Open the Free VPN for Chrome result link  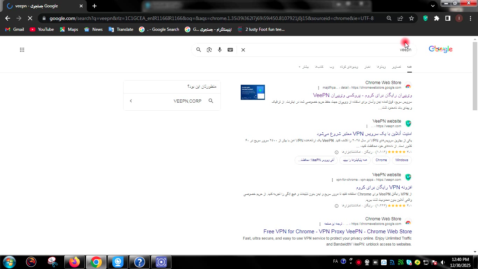[337, 232]
